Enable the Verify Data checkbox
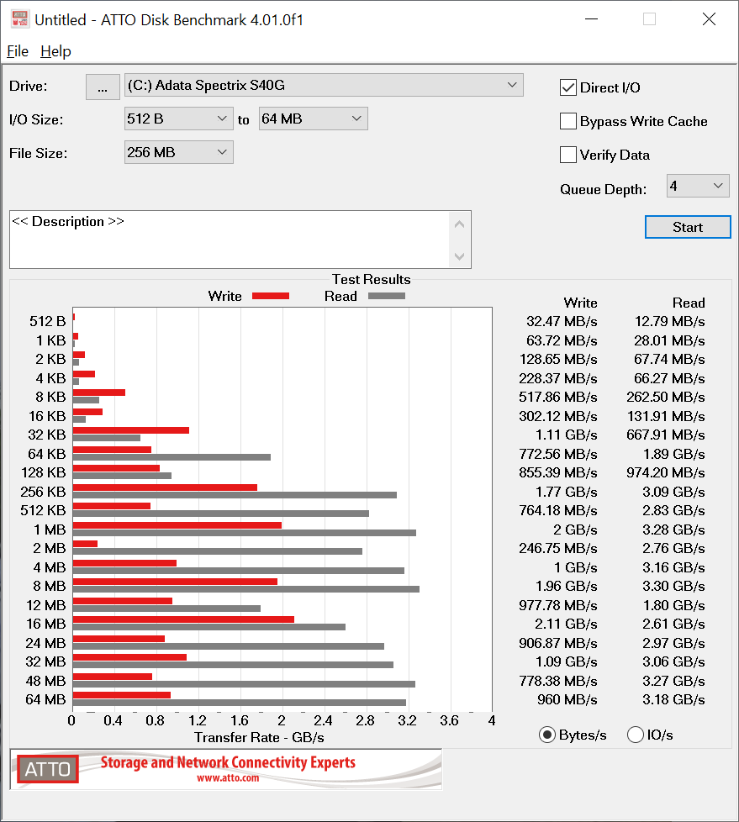739x822 pixels. pos(568,155)
